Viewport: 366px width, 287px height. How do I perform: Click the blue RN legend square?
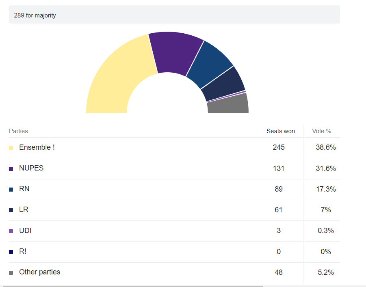[11, 189]
